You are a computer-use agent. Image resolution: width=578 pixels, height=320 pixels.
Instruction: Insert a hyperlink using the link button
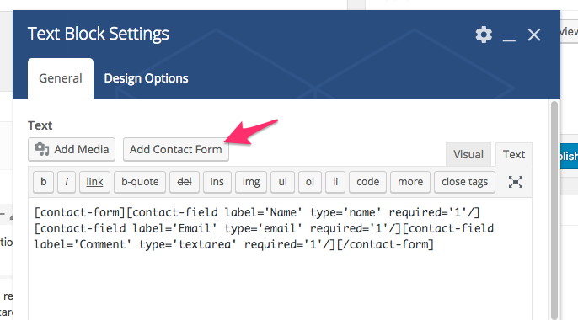coord(94,182)
